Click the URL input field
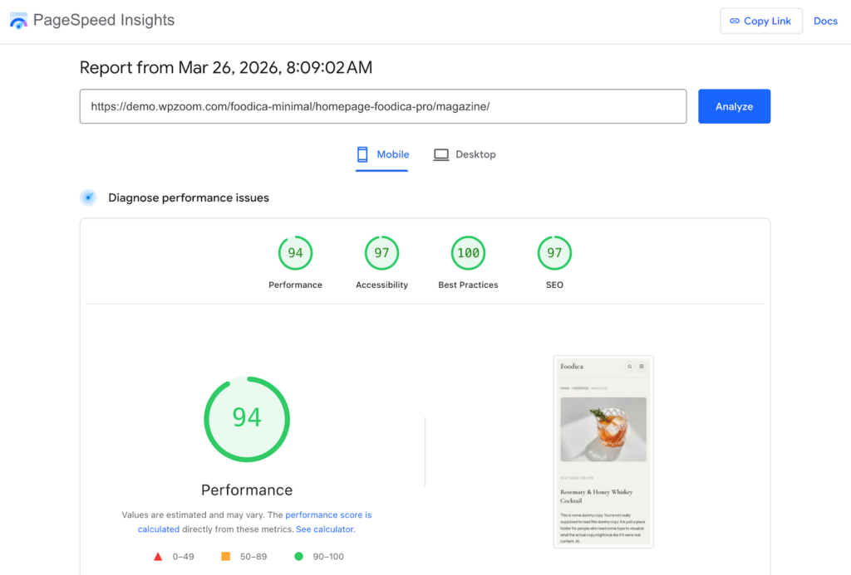 click(382, 106)
